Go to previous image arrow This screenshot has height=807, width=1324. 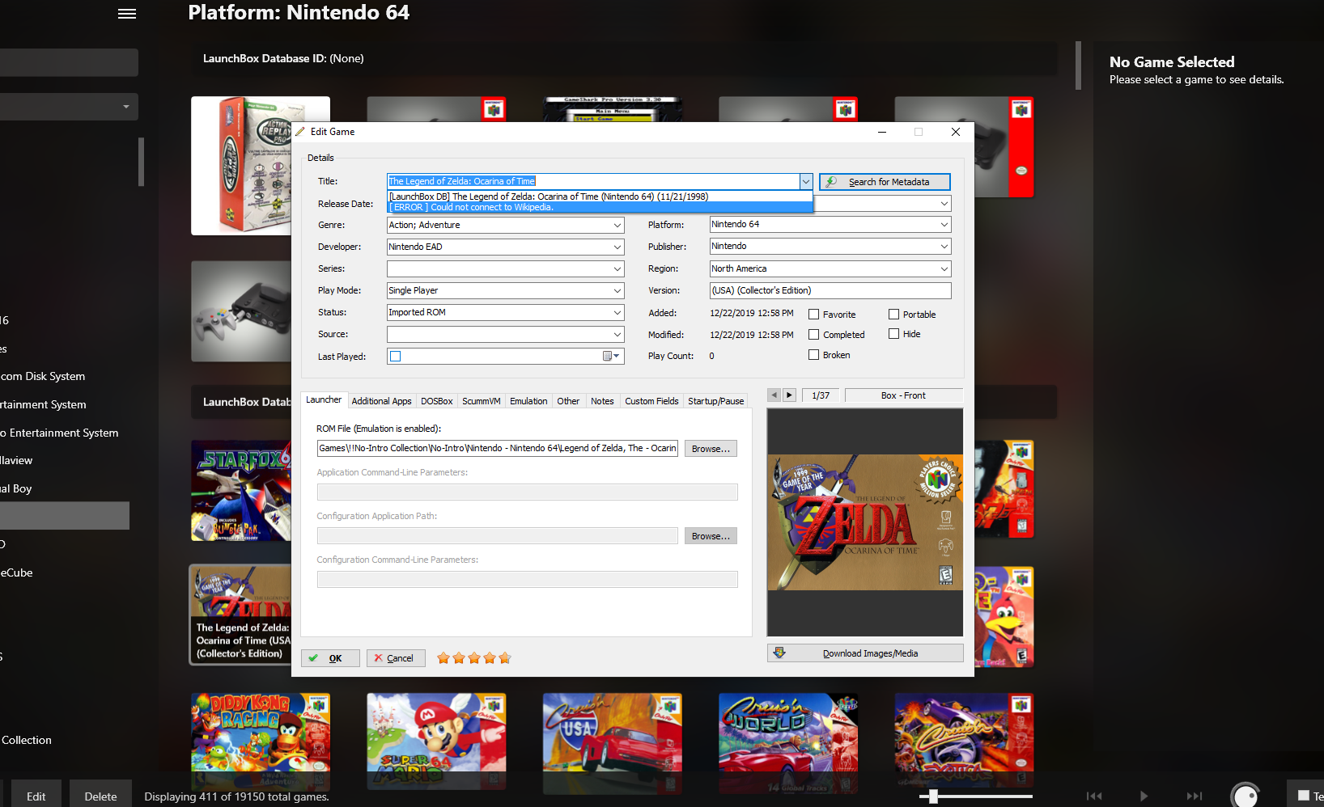[774, 395]
